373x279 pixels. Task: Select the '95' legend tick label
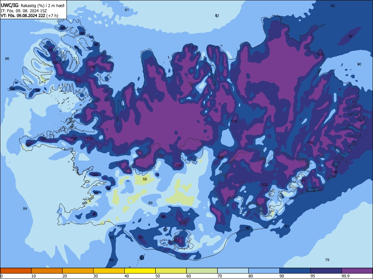coord(313,276)
